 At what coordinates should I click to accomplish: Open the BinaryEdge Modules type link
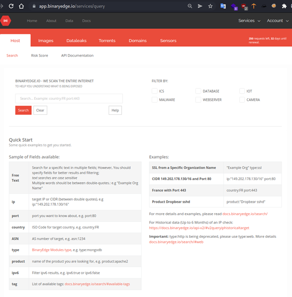[51, 250]
